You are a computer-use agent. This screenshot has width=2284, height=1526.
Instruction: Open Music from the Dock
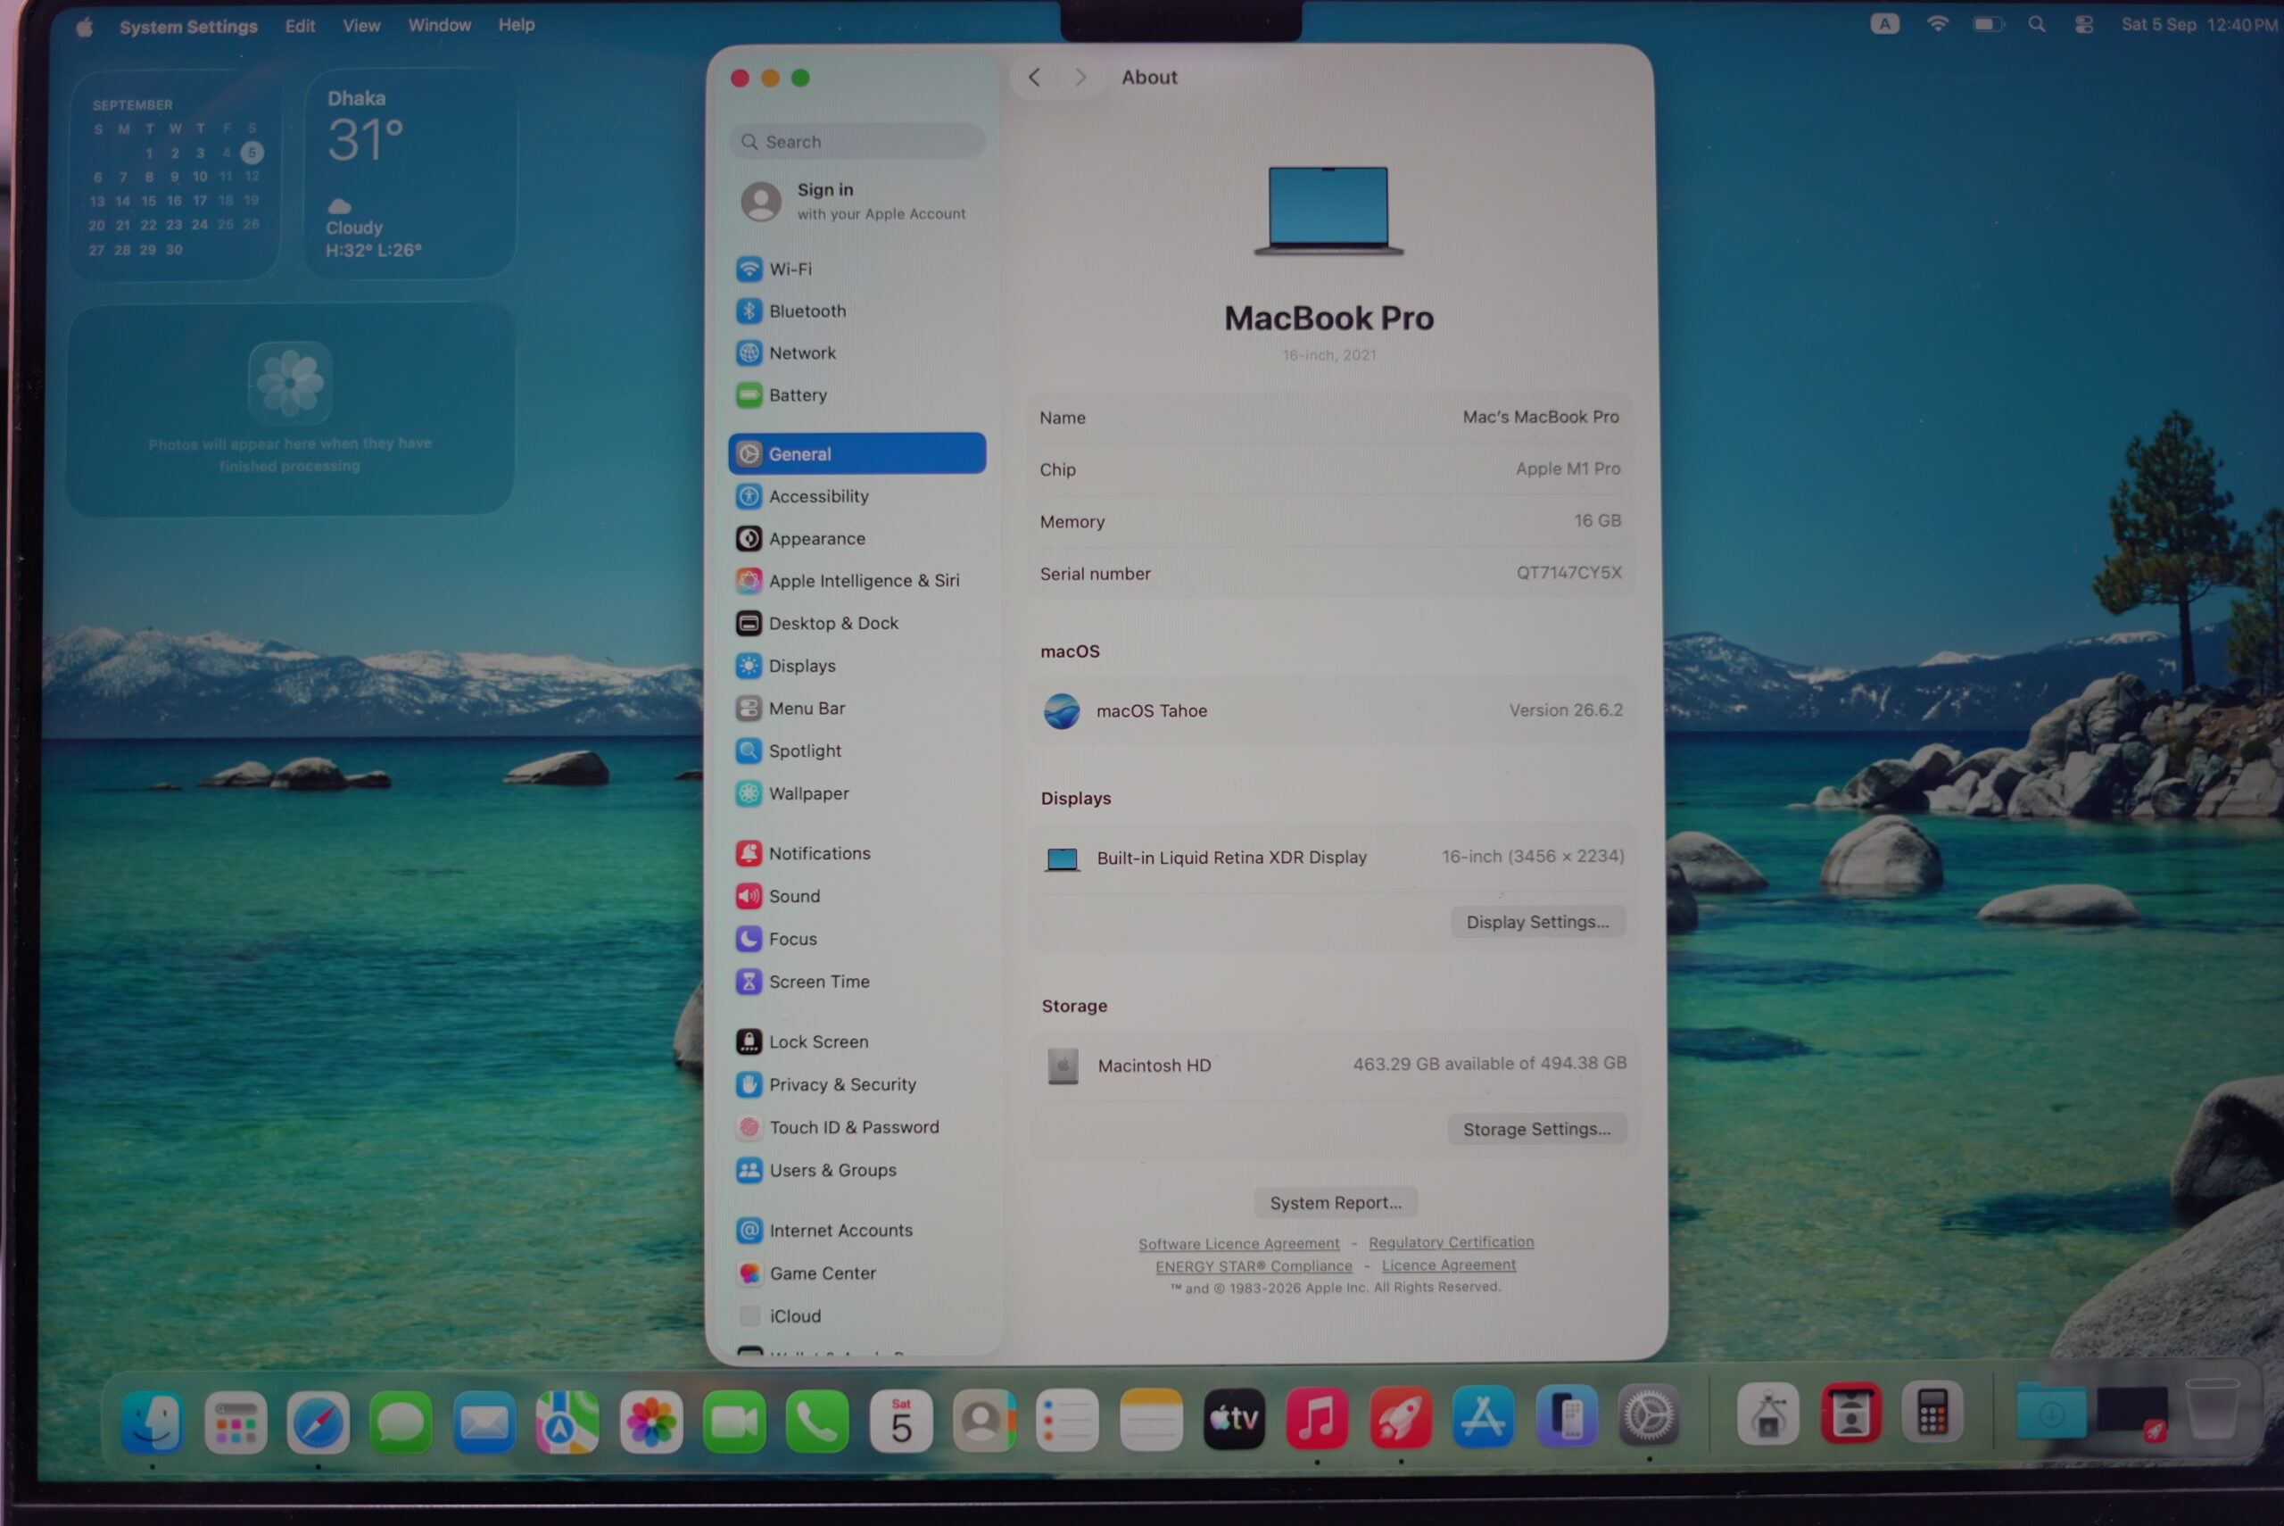click(1317, 1419)
